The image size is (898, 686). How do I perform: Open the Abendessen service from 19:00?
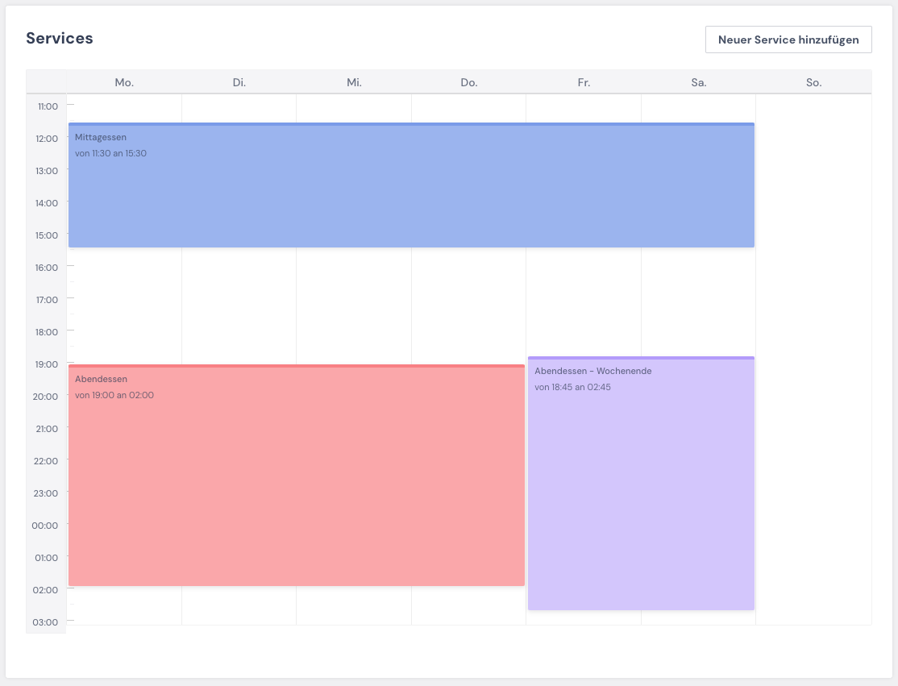(297, 476)
